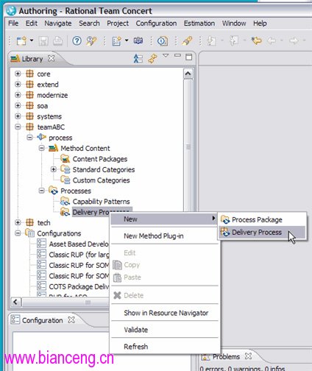Click the Library scroll up arrow

click(x=188, y=74)
